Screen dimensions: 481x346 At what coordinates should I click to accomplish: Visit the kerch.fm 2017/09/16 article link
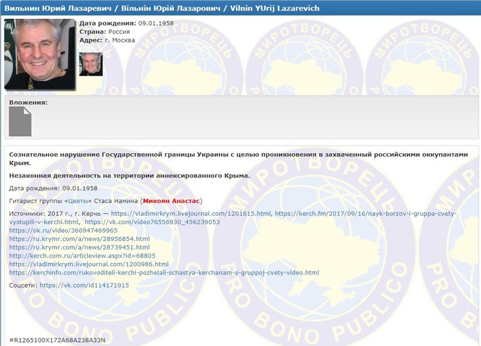pyautogui.click(x=365, y=214)
